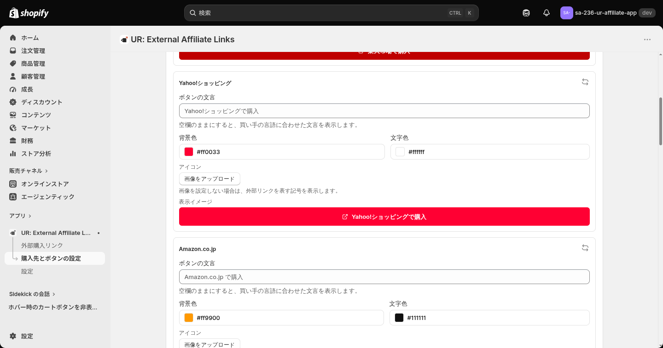
Task: Expand the アプリ section
Action: (20, 216)
